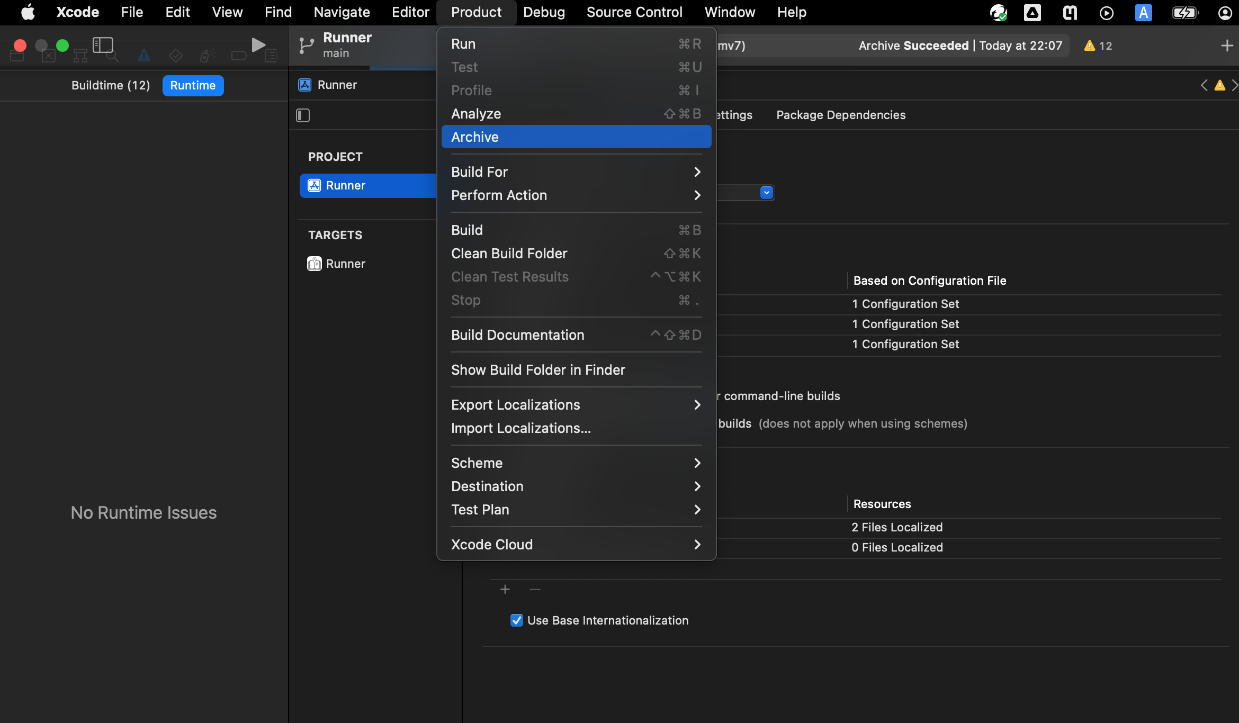Open the Report navigator list icon

click(271, 56)
